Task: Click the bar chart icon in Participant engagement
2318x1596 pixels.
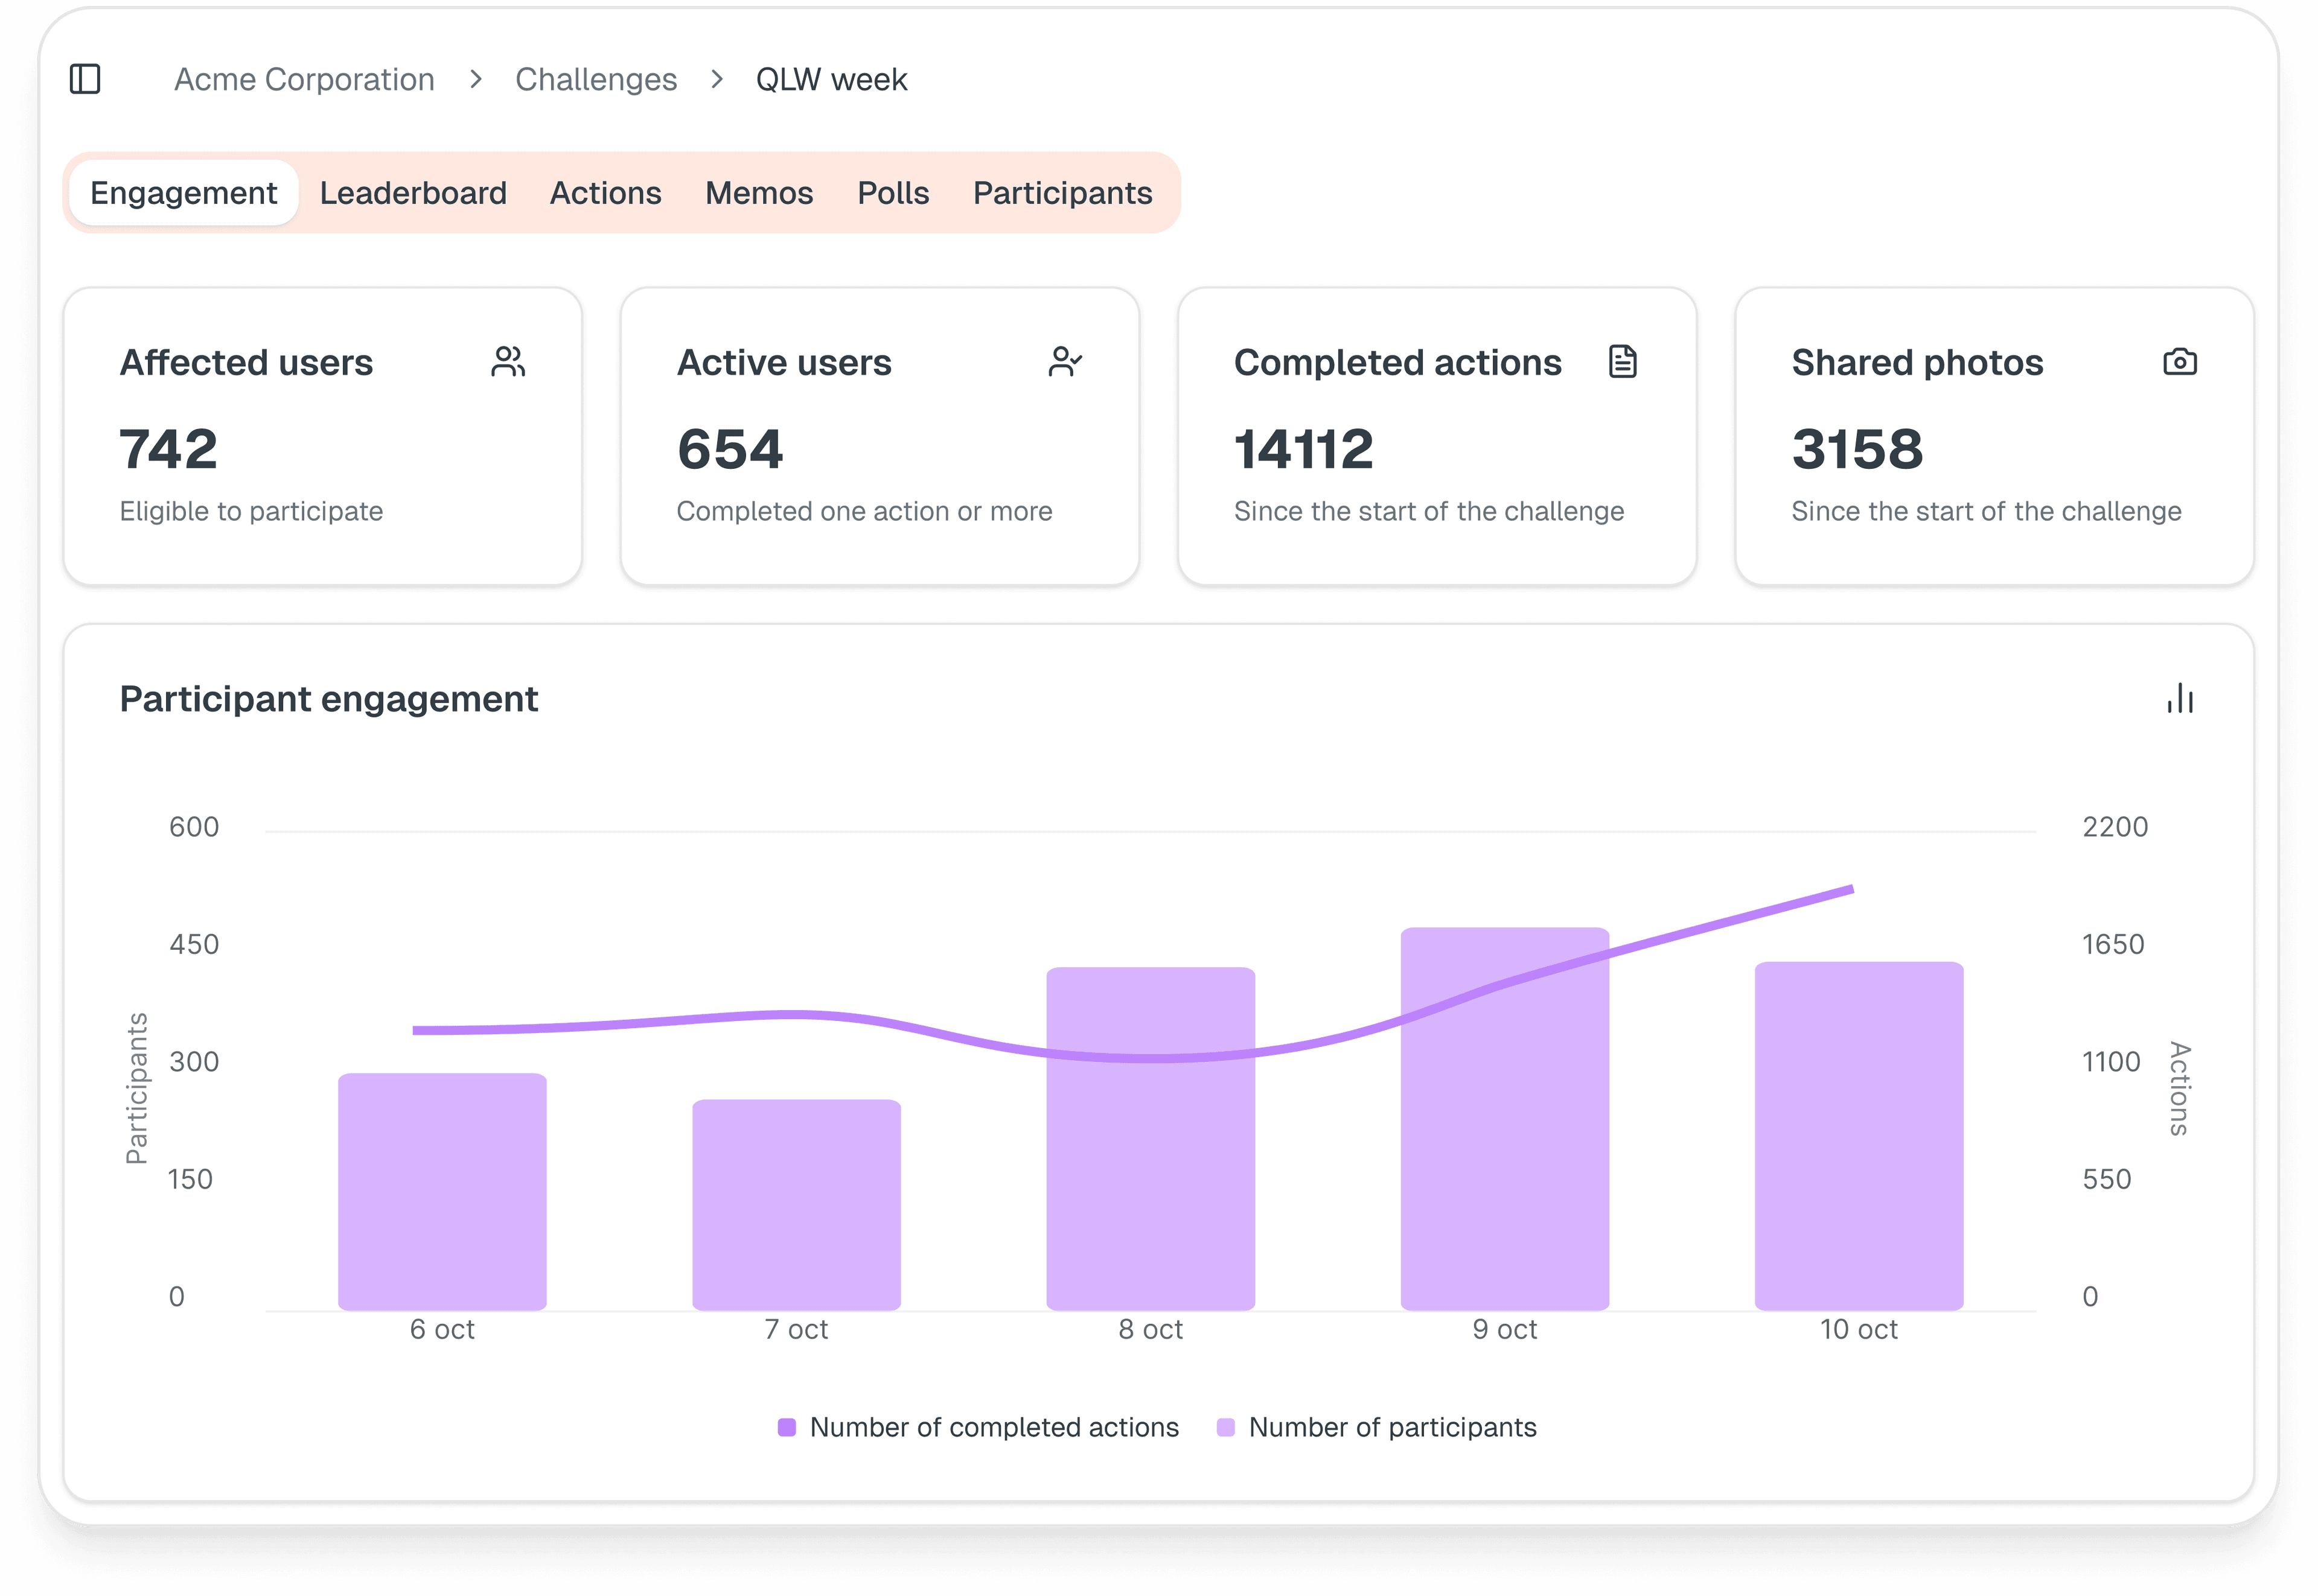Action: (2180, 699)
